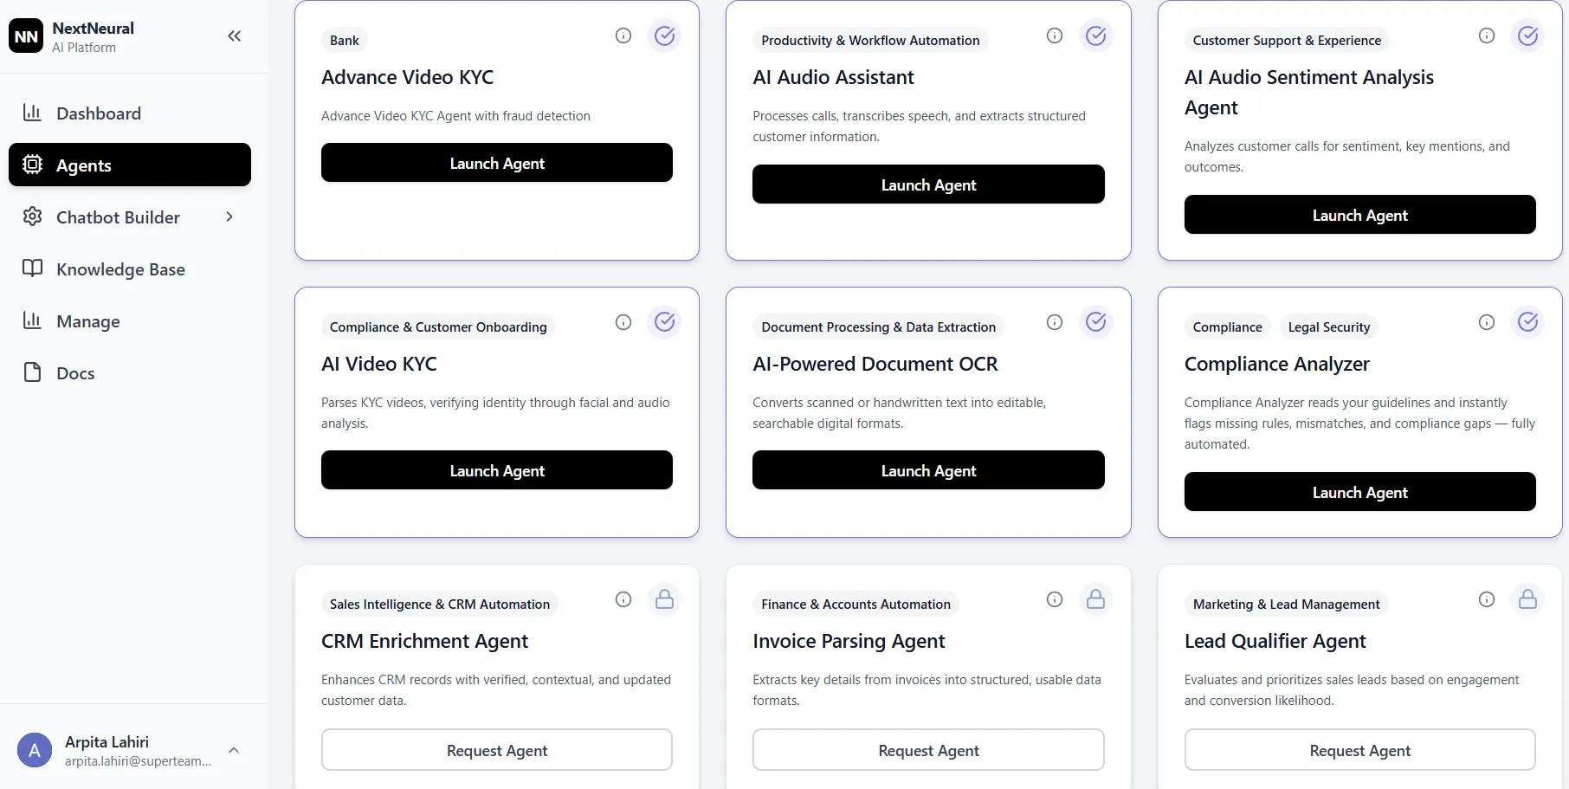
Task: Collapse the Arpita Lahiri profile section
Action: (x=233, y=750)
